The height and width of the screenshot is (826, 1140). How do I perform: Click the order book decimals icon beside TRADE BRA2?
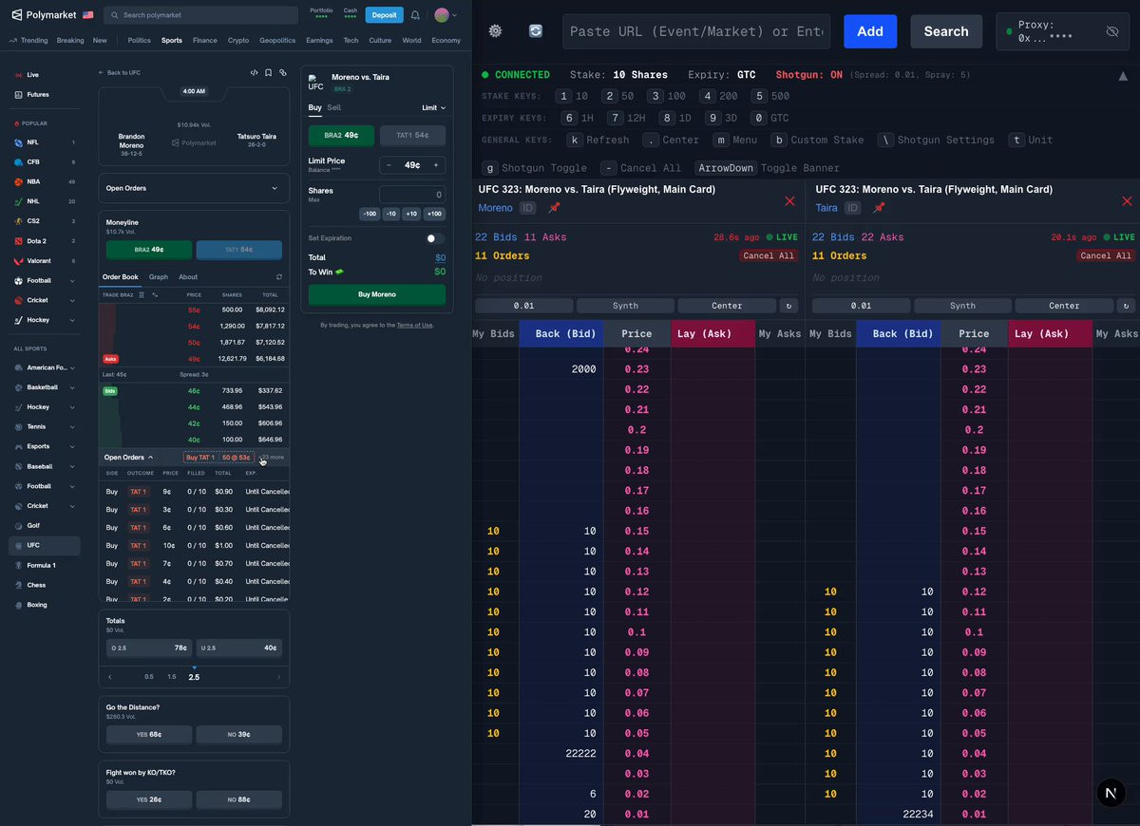142,295
